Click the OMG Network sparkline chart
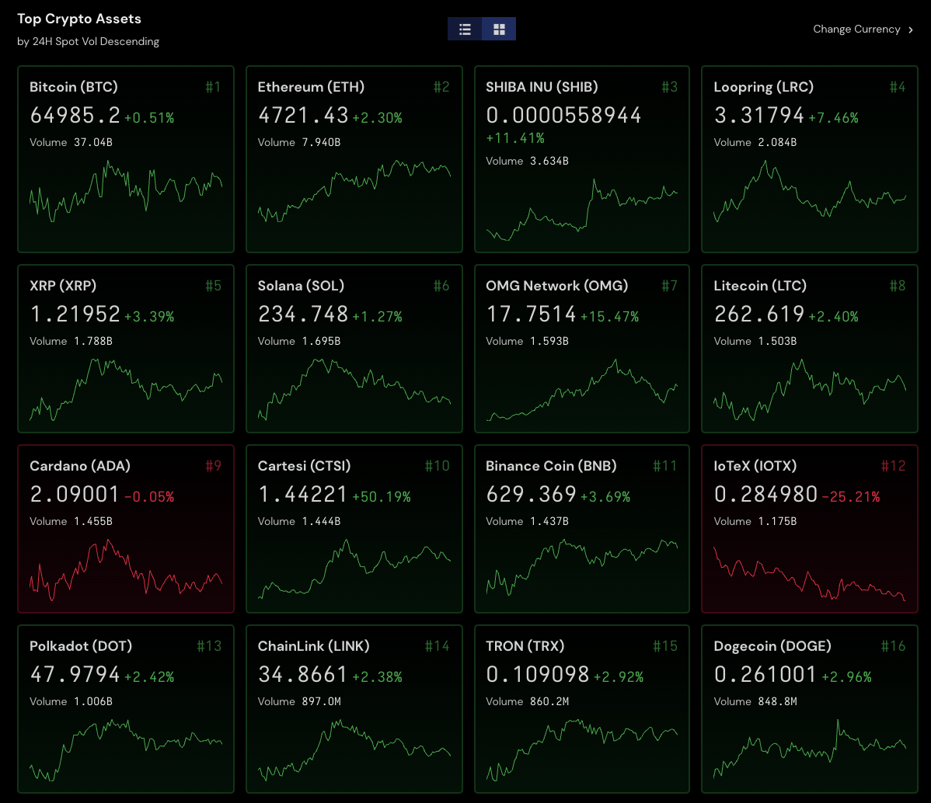Screen dimensions: 931x803 click(x=582, y=390)
